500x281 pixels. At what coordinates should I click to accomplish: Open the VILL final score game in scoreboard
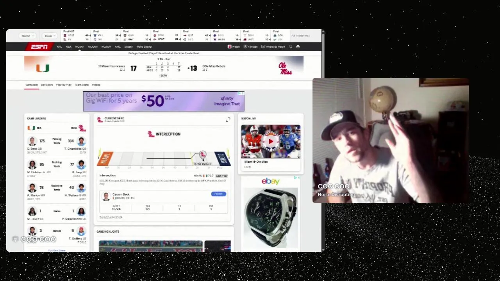click(x=107, y=36)
